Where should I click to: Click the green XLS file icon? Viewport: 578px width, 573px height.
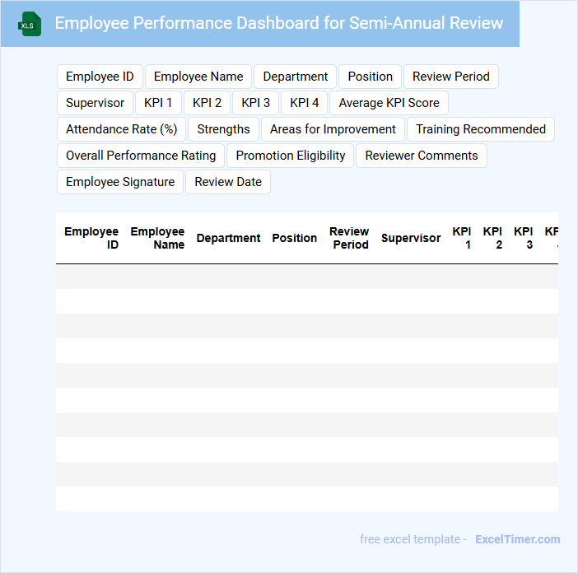coord(30,24)
